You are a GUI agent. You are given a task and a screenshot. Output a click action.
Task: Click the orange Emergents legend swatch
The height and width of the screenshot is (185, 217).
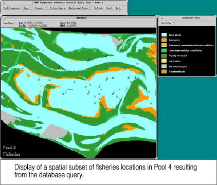click(x=164, y=40)
